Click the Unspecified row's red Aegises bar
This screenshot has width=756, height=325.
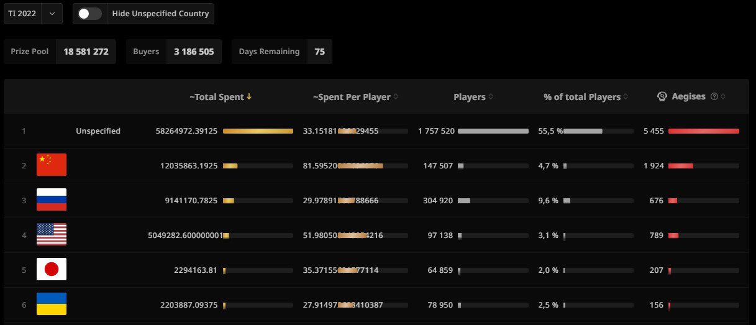click(x=703, y=131)
